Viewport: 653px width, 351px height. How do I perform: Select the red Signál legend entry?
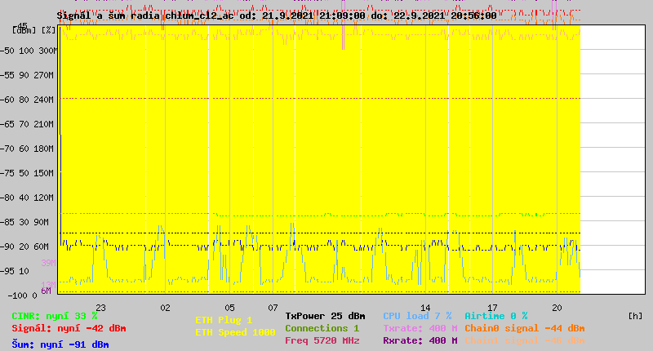click(69, 328)
